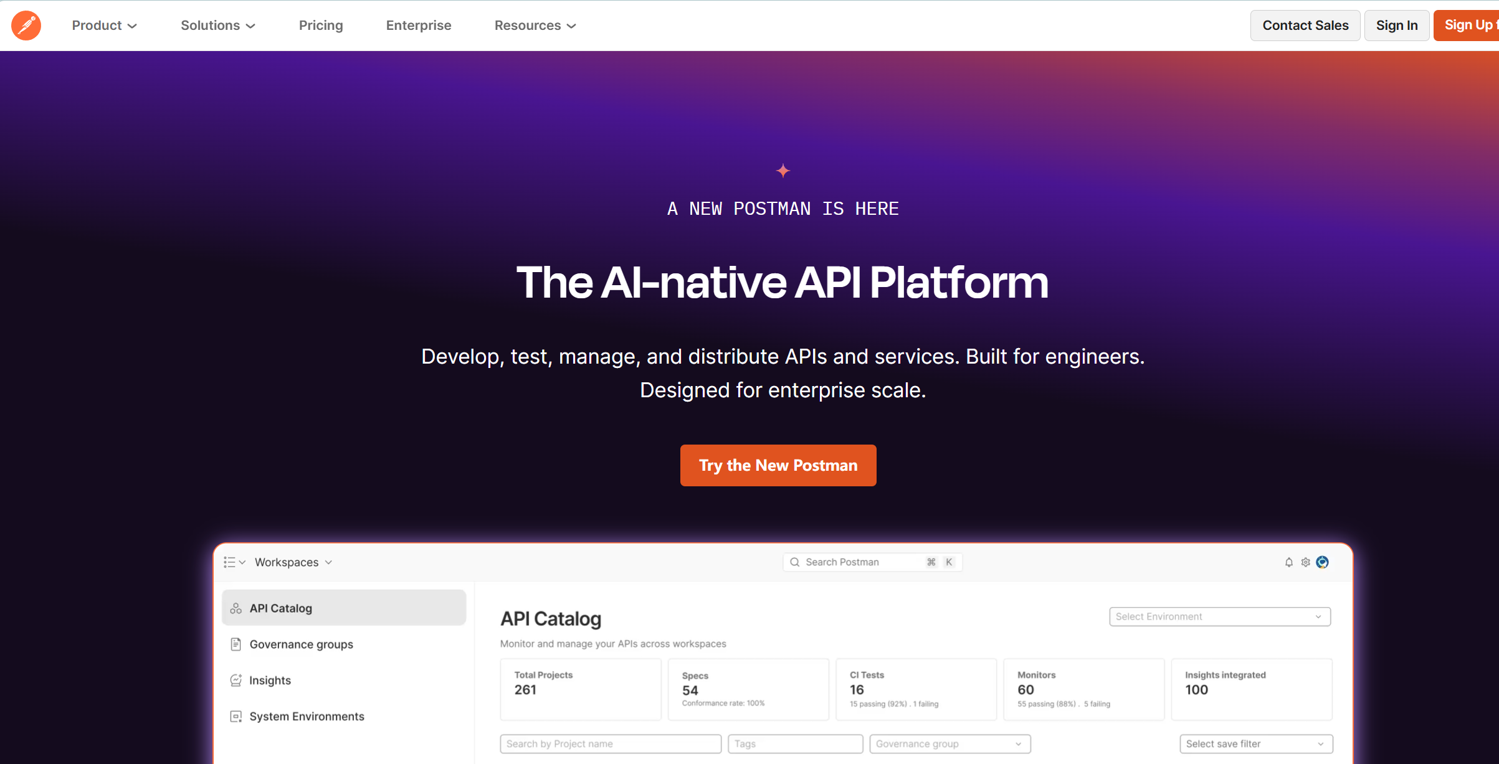Click the Monitors stat card
Viewport: 1499px width, 764px height.
tap(1084, 689)
